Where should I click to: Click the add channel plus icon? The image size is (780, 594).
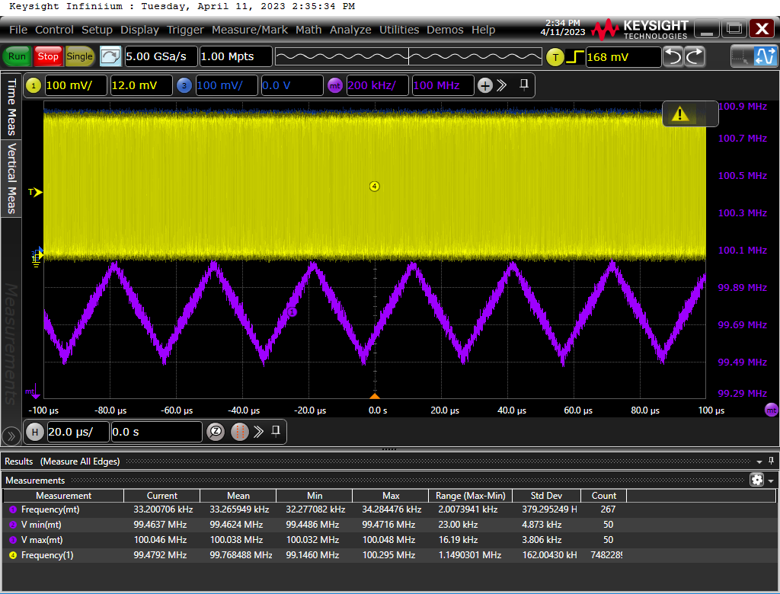click(x=485, y=85)
